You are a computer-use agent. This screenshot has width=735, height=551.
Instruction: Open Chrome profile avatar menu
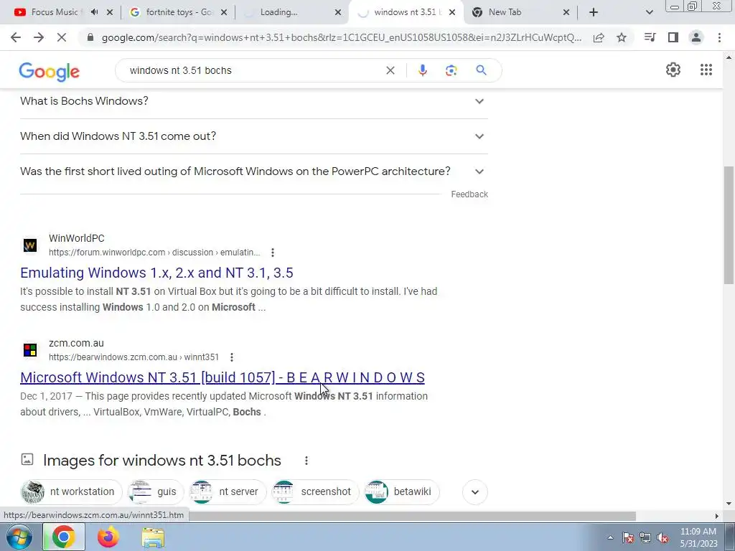(696, 37)
